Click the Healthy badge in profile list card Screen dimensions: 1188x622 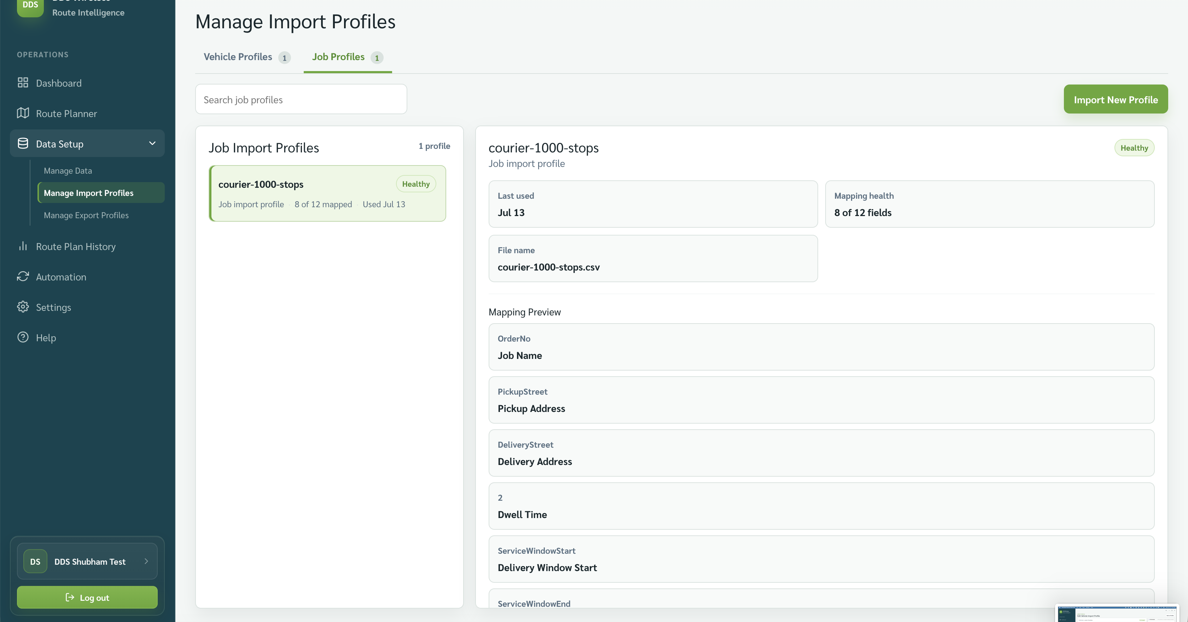415,184
